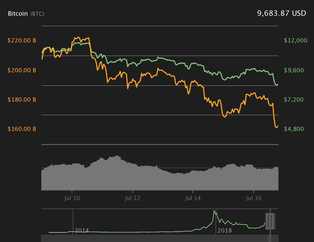Click the Jul 12 date label

coord(132,198)
